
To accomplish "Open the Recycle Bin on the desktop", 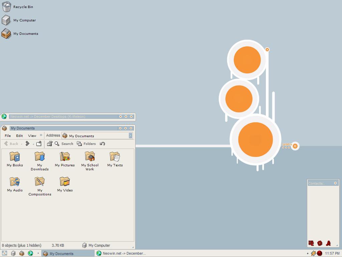I will point(6,7).
